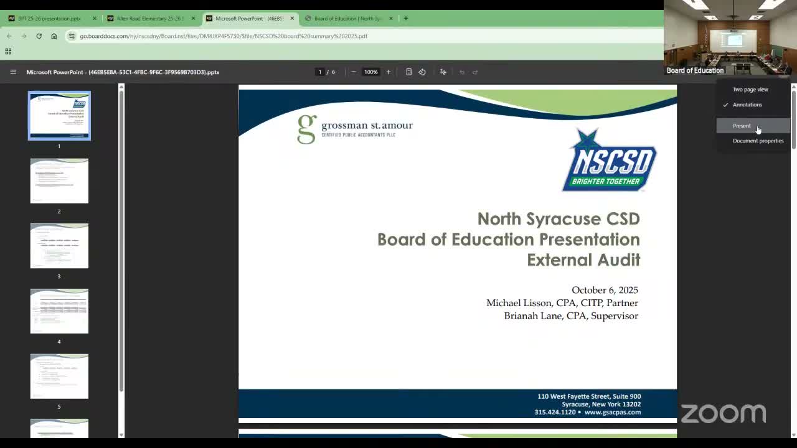Click the zoom out minus button
The height and width of the screenshot is (448, 797).
click(354, 72)
